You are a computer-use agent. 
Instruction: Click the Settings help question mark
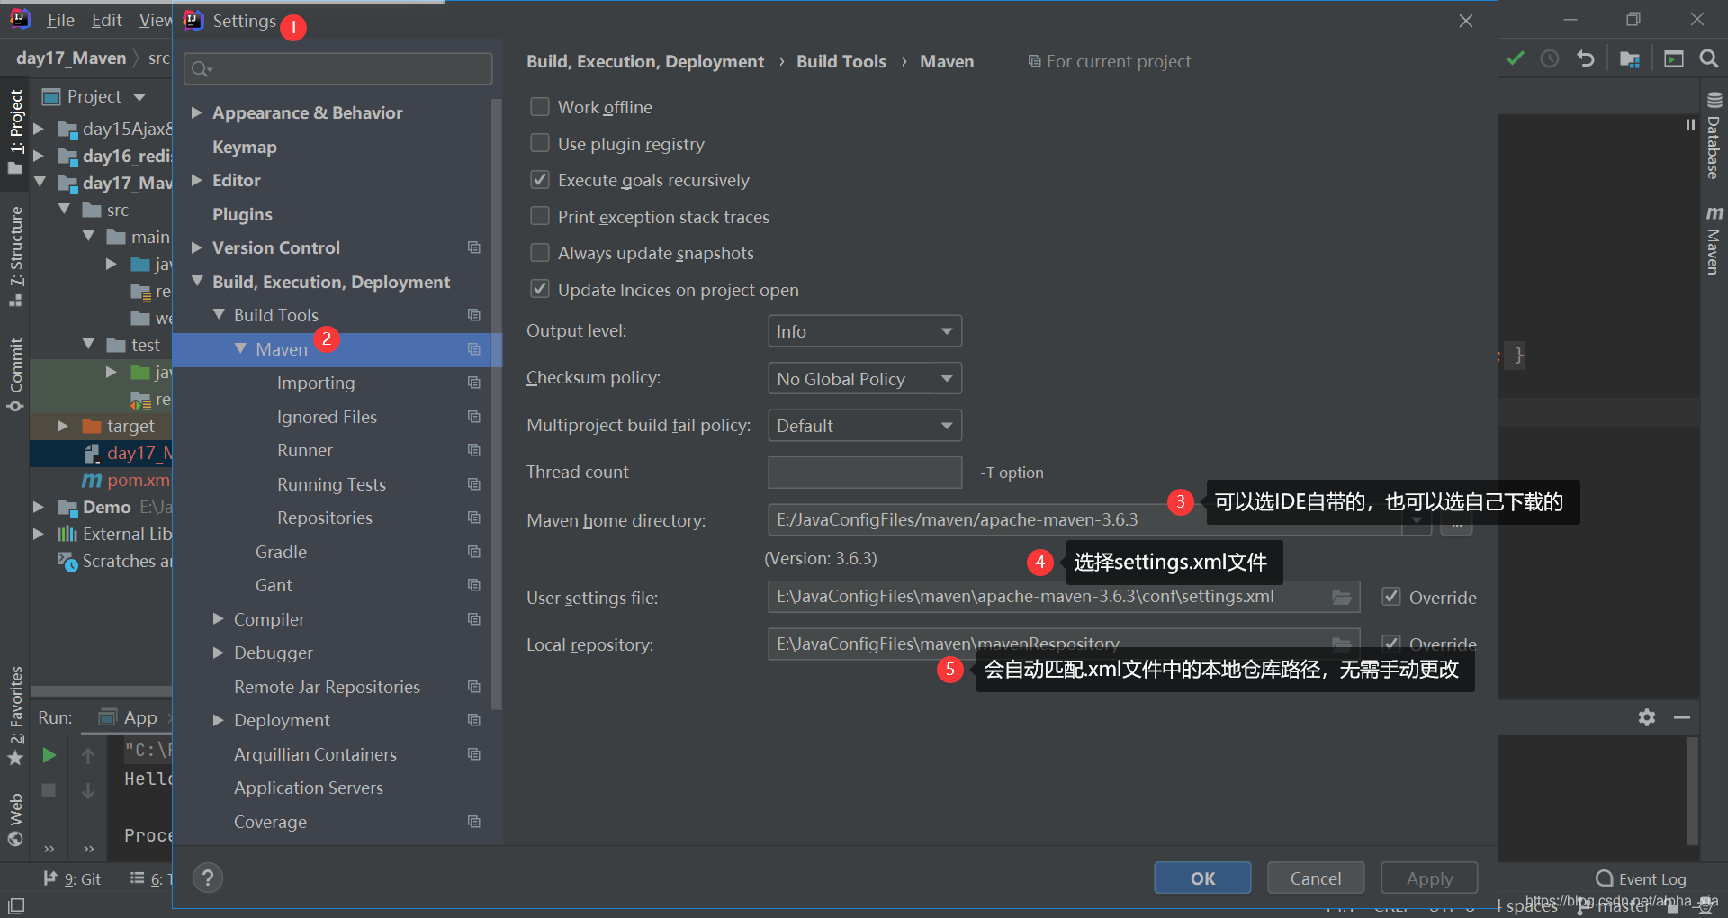(207, 877)
